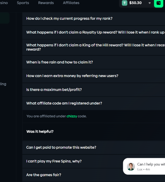165x182 pixels.
Task: Expand the King of the Hill reward question
Action: [94, 47]
